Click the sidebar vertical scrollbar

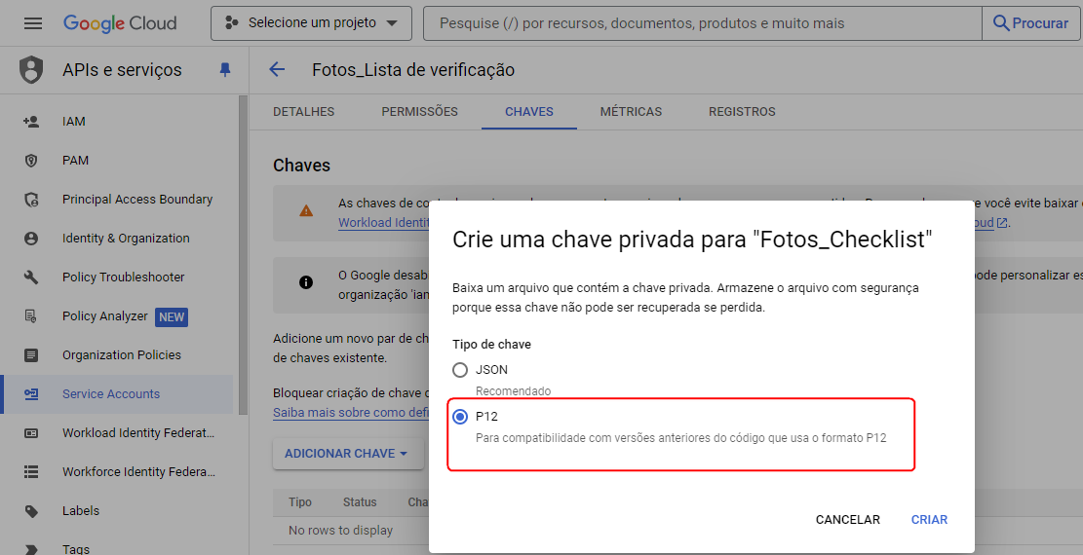243,255
